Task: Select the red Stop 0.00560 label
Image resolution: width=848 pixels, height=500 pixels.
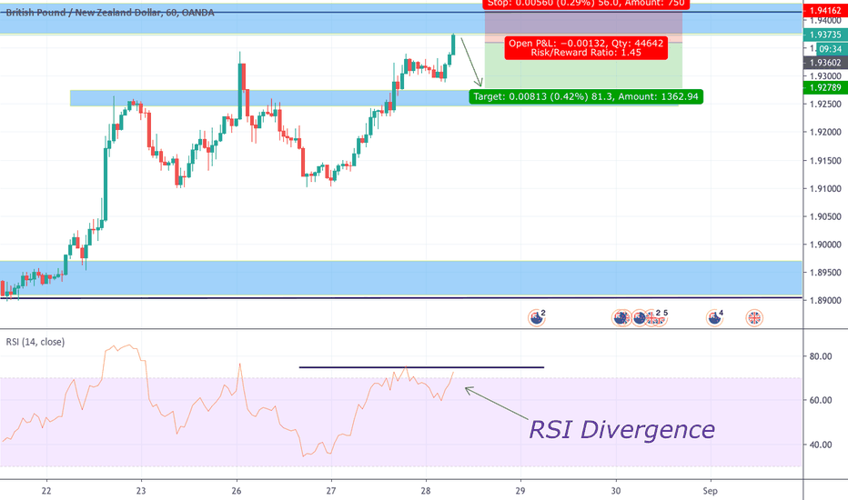Action: pos(586,4)
